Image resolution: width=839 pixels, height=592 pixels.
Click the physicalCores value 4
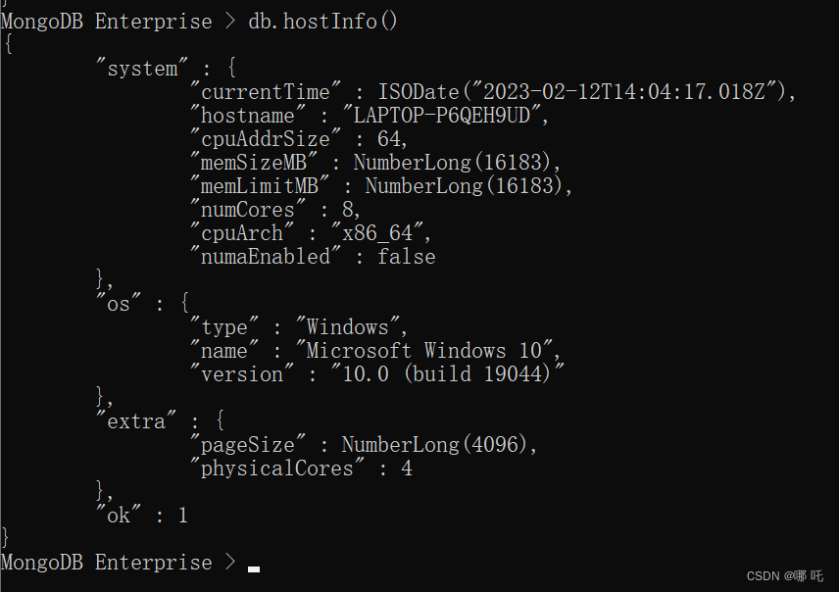[406, 469]
